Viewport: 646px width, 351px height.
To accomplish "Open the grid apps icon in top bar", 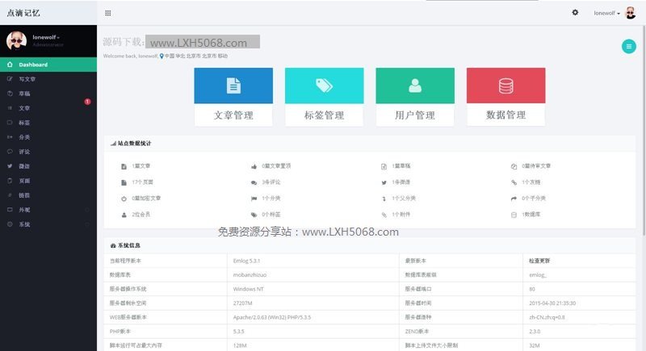I will tap(108, 13).
